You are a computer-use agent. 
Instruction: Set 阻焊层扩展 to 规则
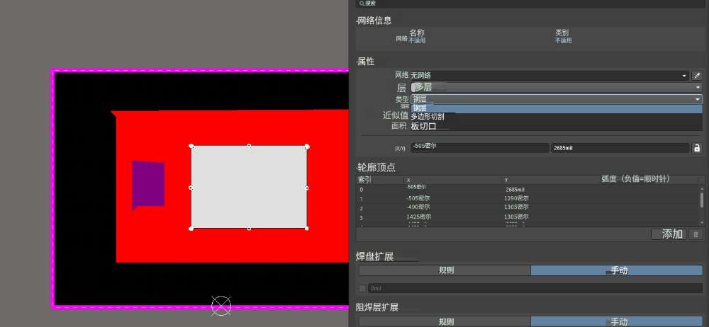click(x=445, y=321)
